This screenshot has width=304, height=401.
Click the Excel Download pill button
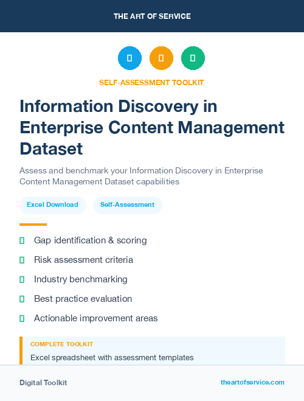53,205
